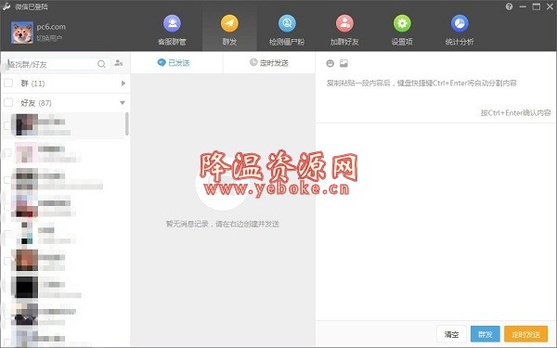Minimize the window
This screenshot has height=348, width=557.
[x=523, y=6]
